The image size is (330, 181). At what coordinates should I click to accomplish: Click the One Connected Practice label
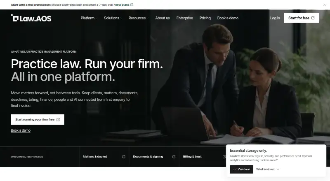pyautogui.click(x=27, y=157)
